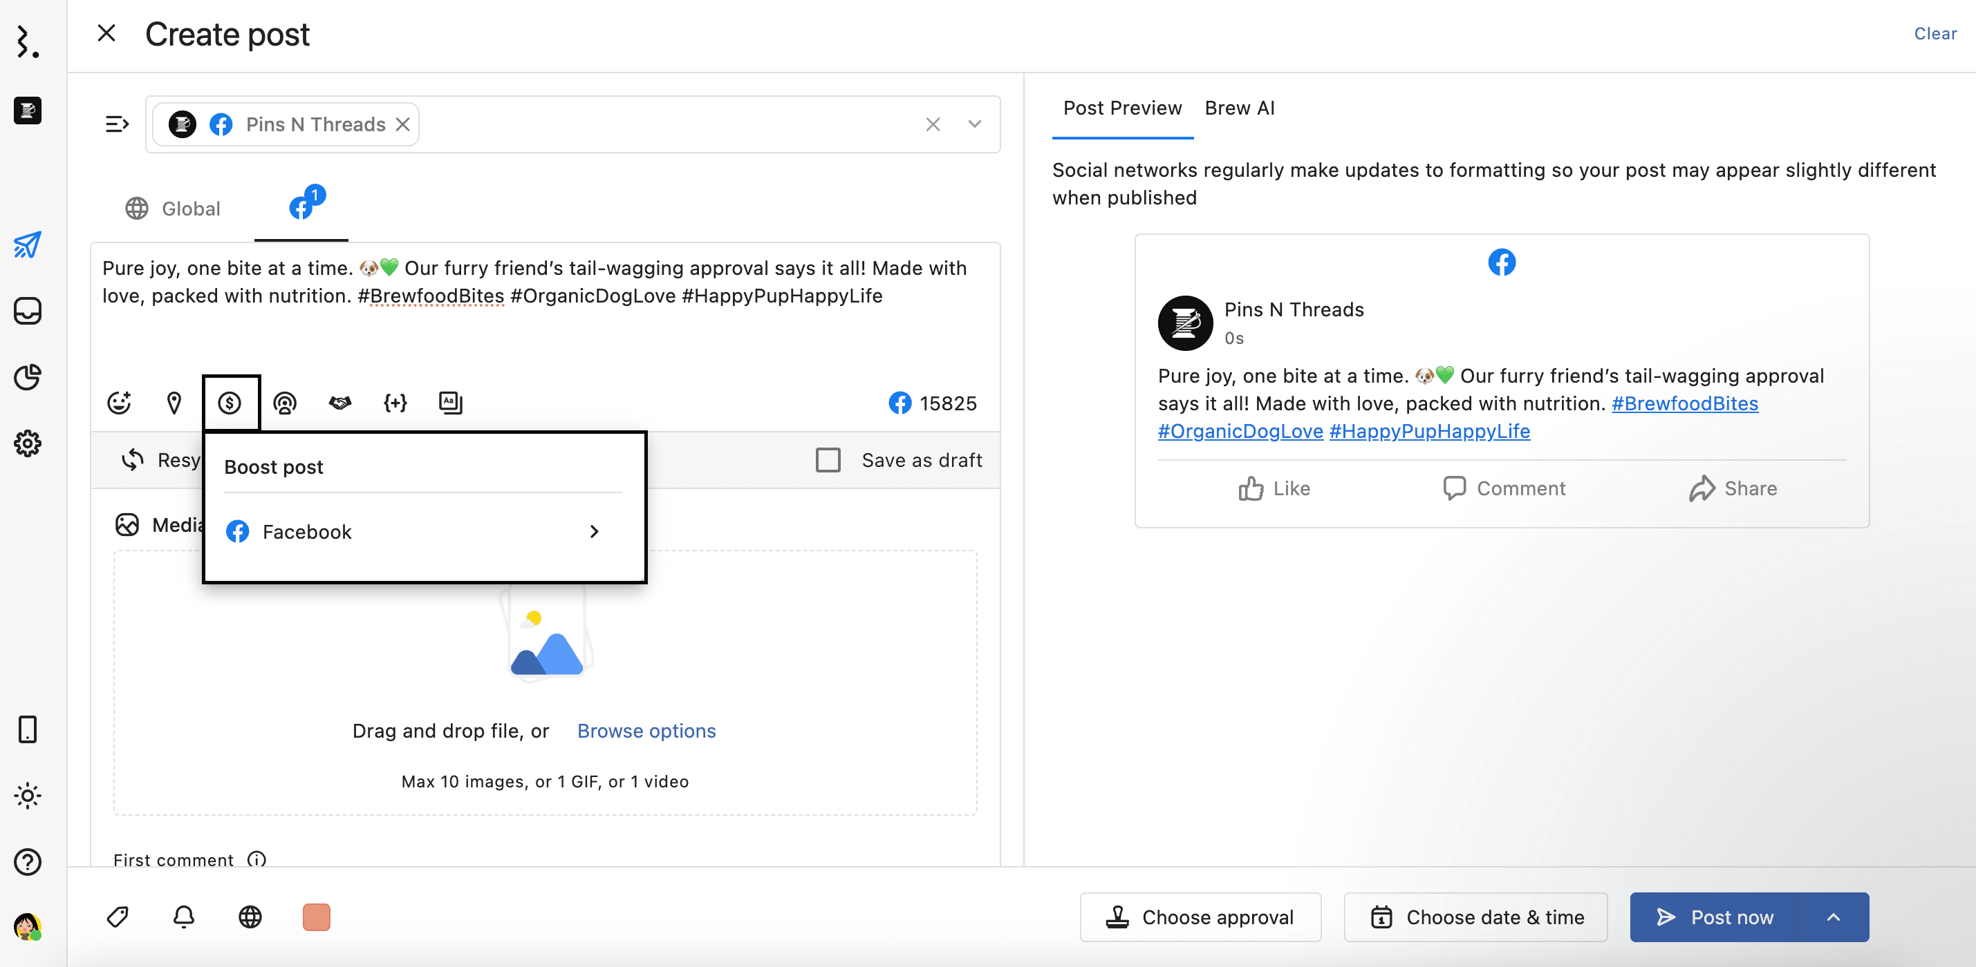Tick the Save as draft checkbox
The image size is (1976, 967).
pyautogui.click(x=828, y=460)
